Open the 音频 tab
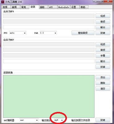The width and height of the screenshot is (114, 124). (x=15, y=7)
